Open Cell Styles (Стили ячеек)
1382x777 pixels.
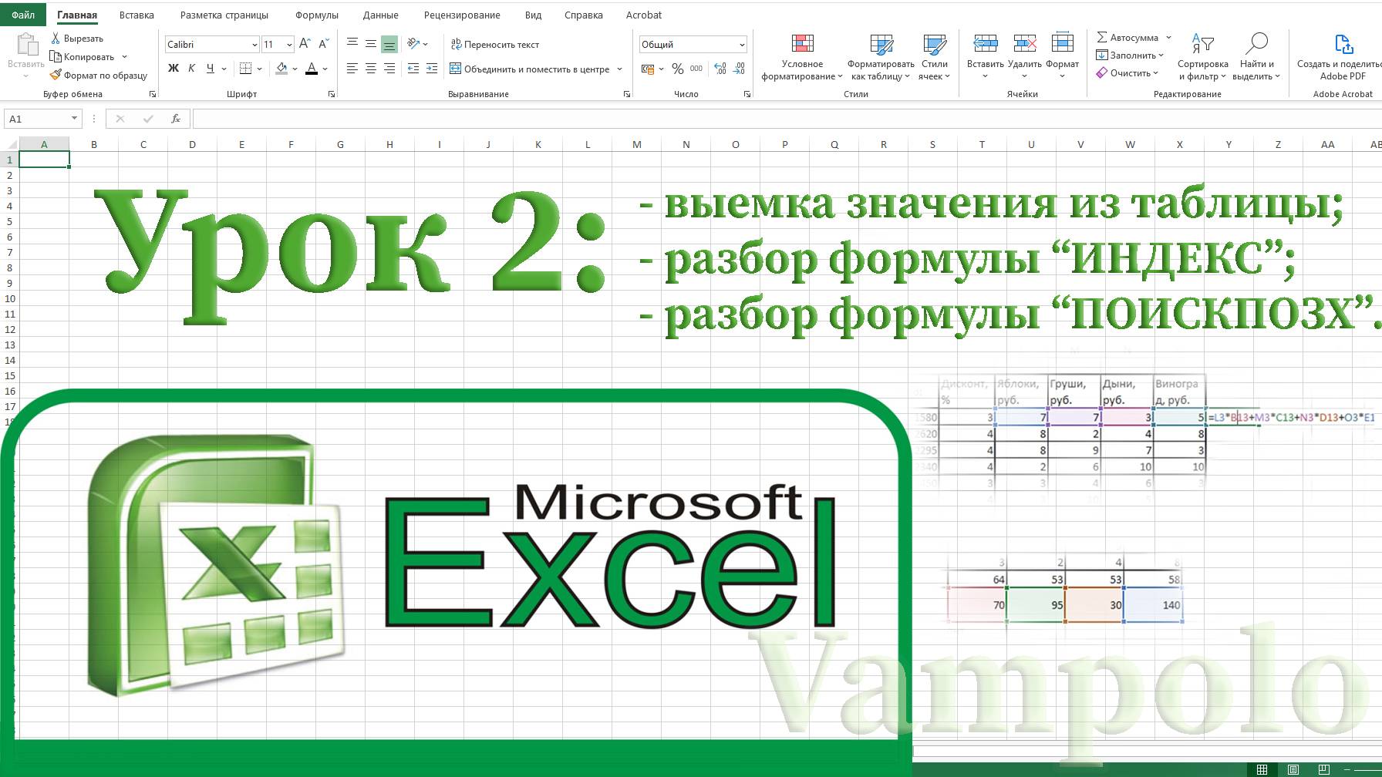[934, 56]
